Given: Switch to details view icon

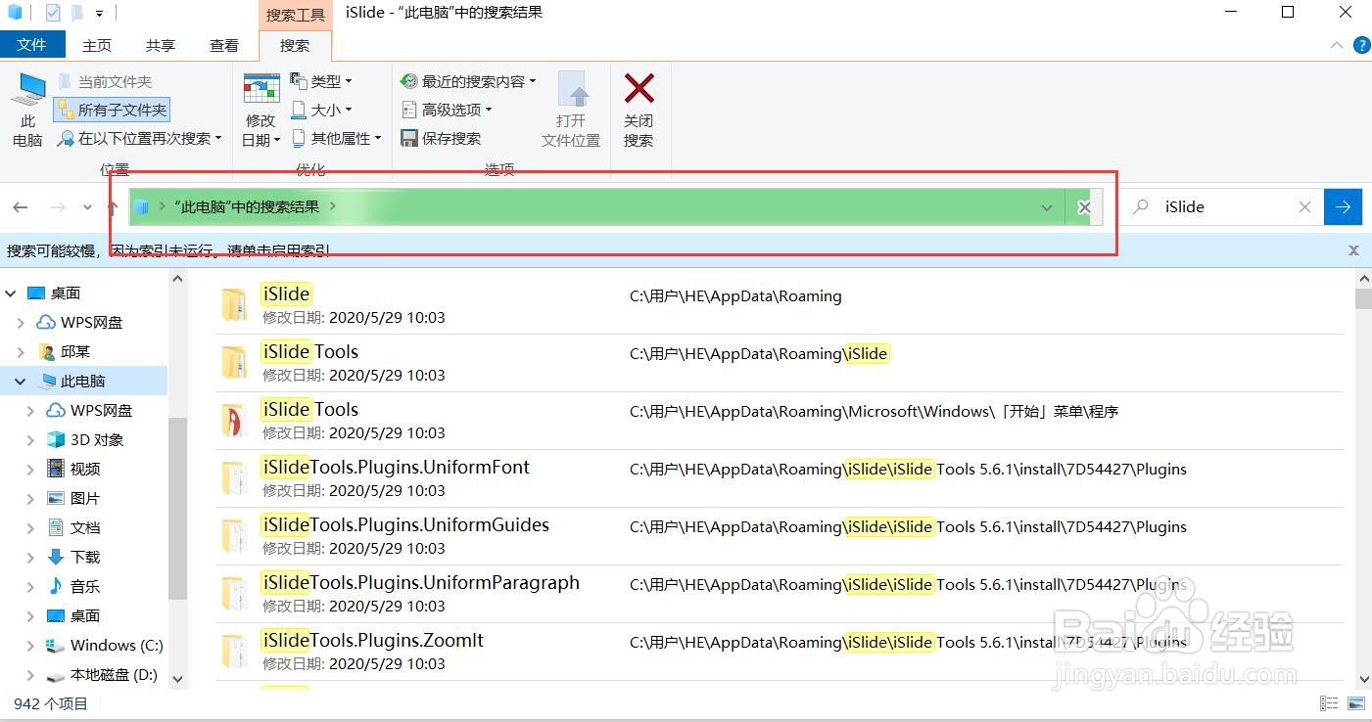Looking at the screenshot, I should coord(1329,703).
